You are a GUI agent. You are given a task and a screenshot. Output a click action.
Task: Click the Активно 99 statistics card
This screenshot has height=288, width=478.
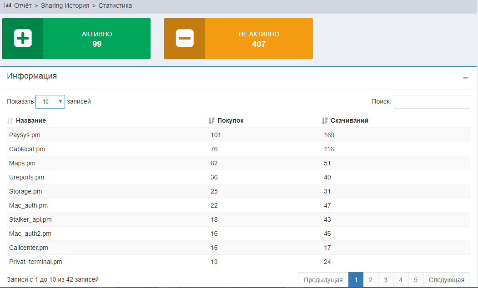[x=96, y=39]
